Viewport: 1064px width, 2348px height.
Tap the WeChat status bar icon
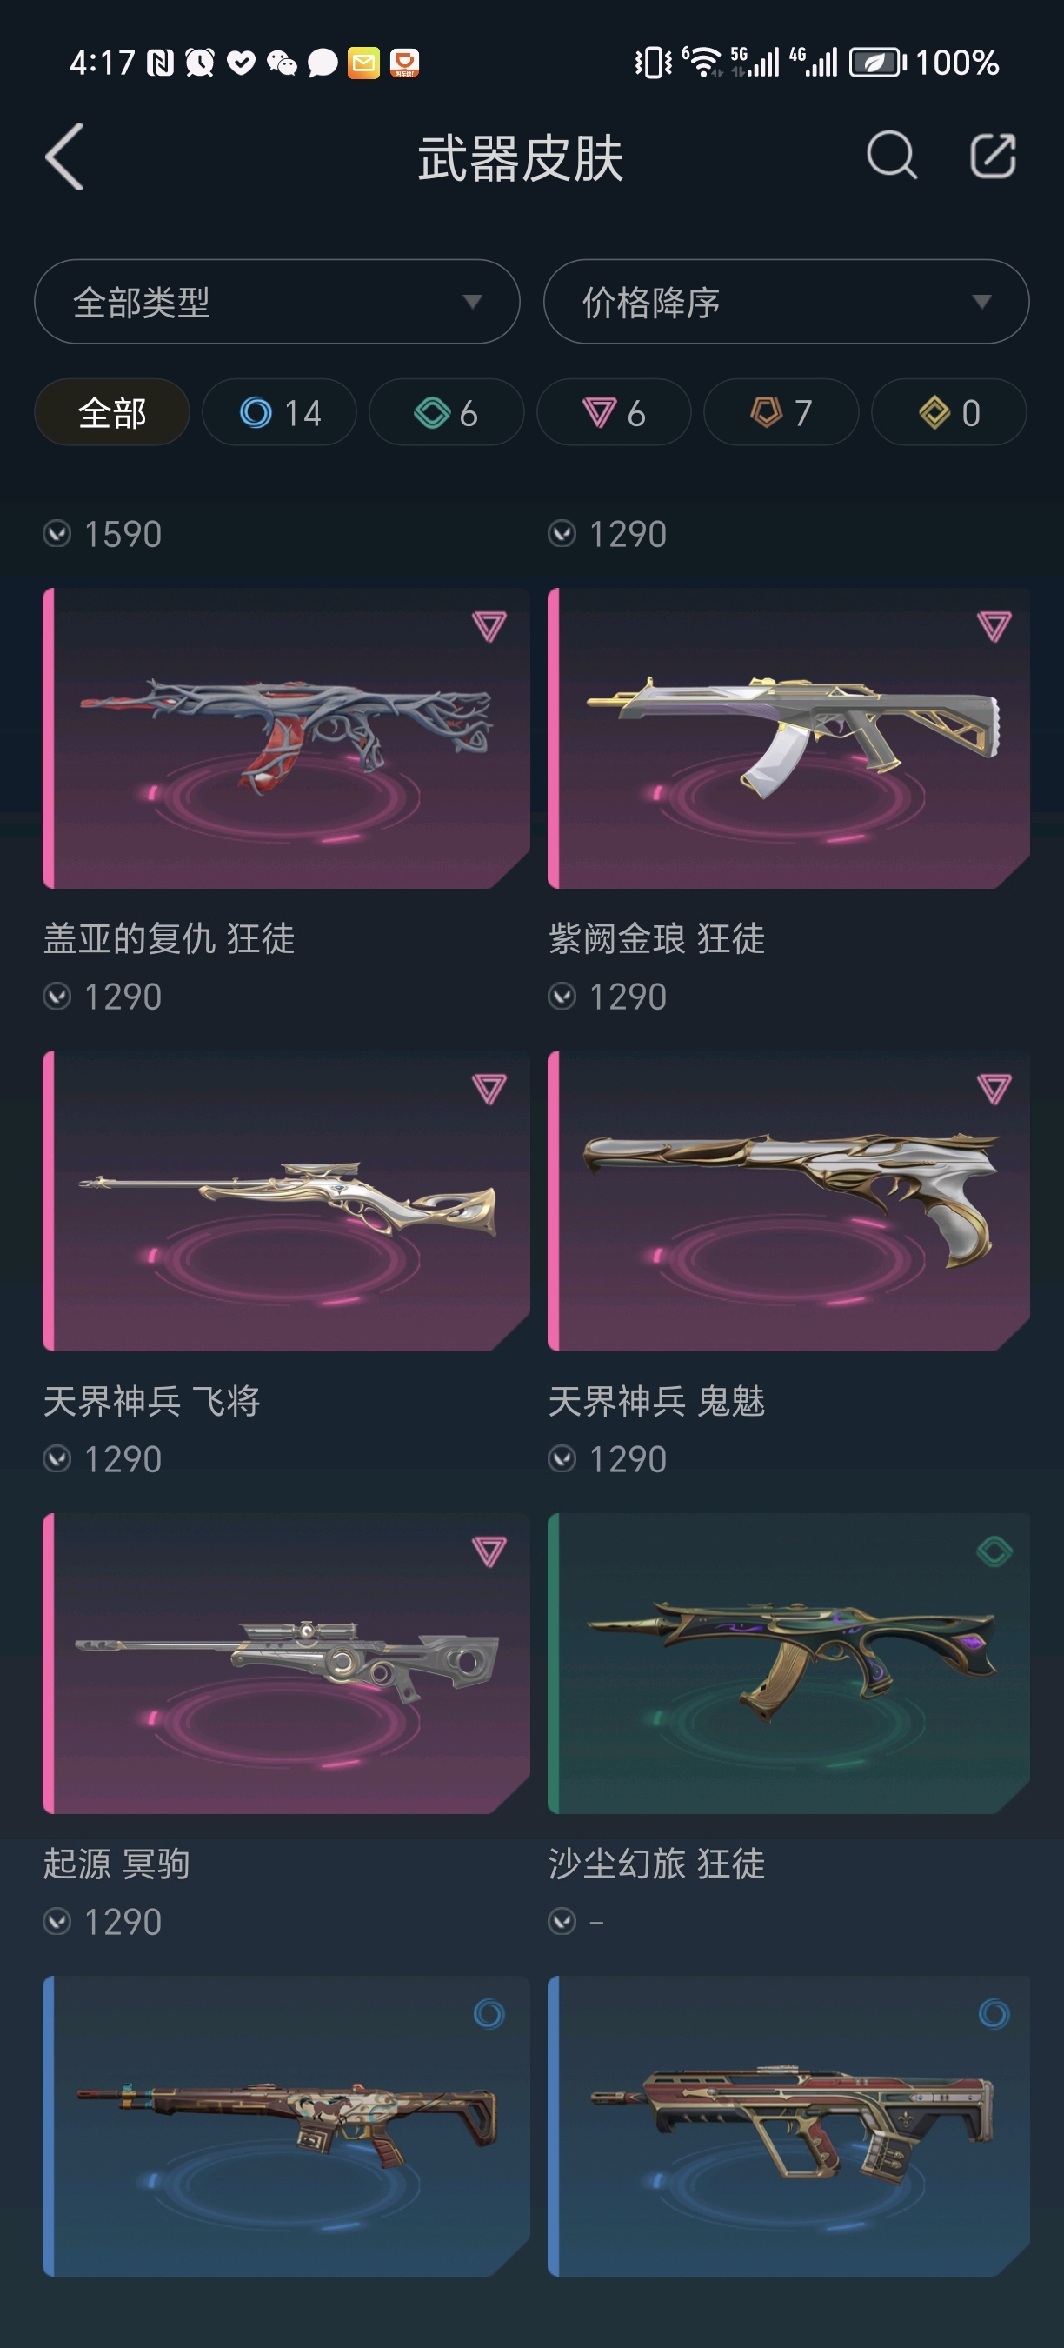[x=282, y=63]
